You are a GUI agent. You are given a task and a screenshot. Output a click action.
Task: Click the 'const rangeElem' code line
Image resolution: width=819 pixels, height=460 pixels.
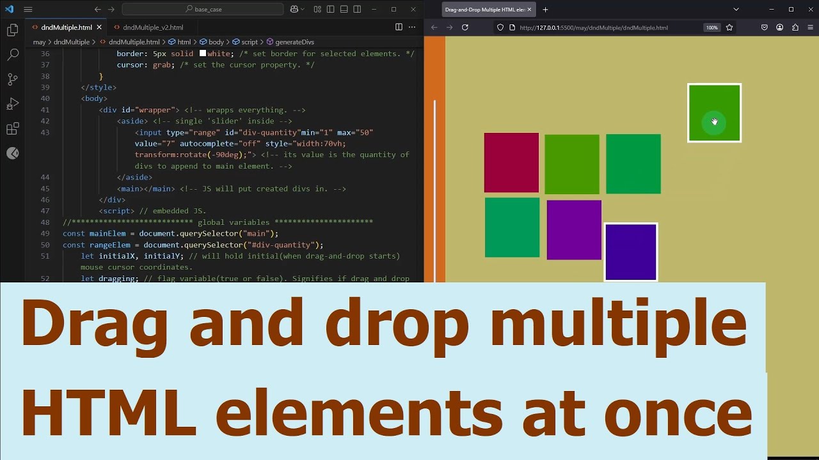coord(193,245)
